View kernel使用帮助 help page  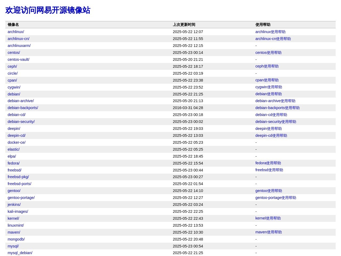click(268, 218)
